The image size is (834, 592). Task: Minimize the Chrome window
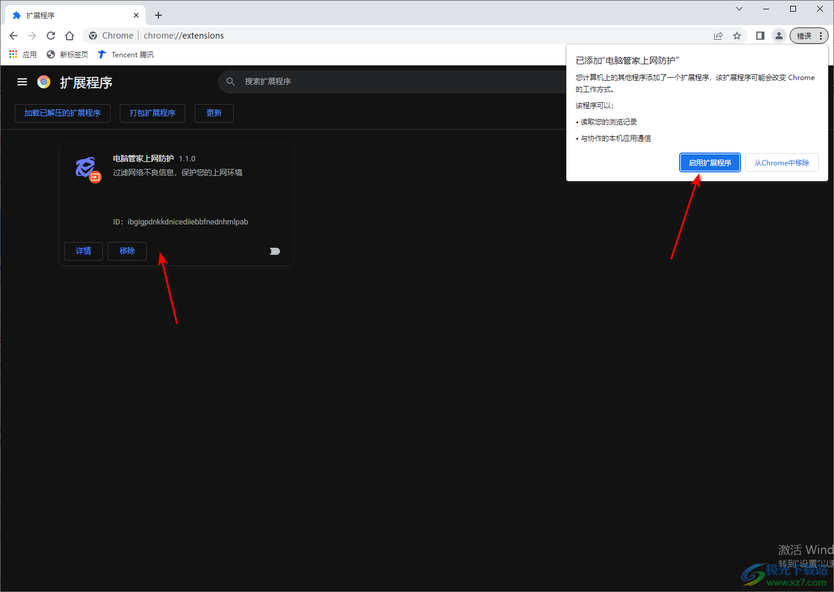(766, 9)
